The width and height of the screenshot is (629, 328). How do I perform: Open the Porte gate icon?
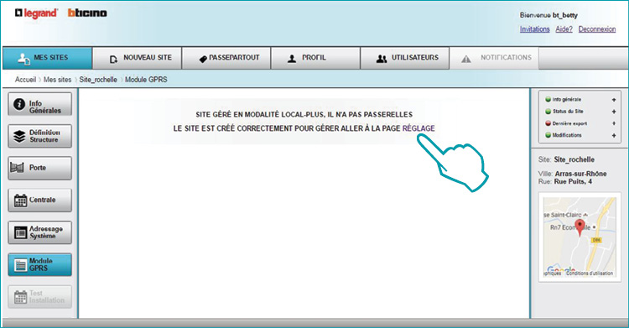18,168
